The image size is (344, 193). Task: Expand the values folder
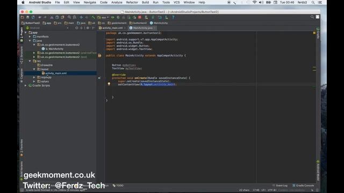34,81
